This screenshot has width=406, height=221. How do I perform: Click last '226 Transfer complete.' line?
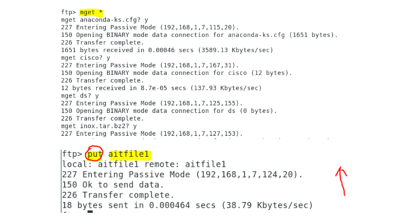pyautogui.click(x=118, y=195)
